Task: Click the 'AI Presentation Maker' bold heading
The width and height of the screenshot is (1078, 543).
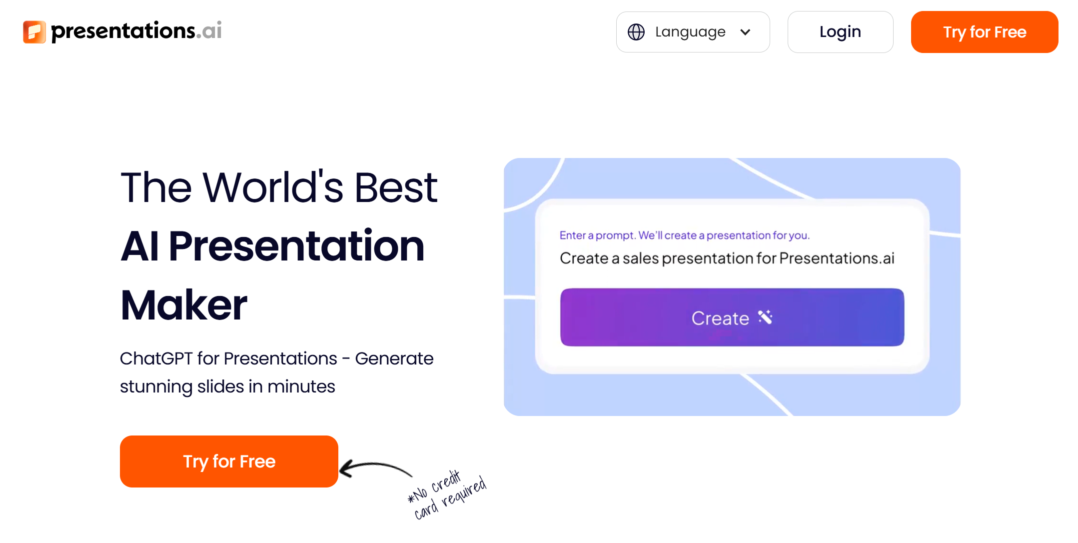Action: (272, 246)
